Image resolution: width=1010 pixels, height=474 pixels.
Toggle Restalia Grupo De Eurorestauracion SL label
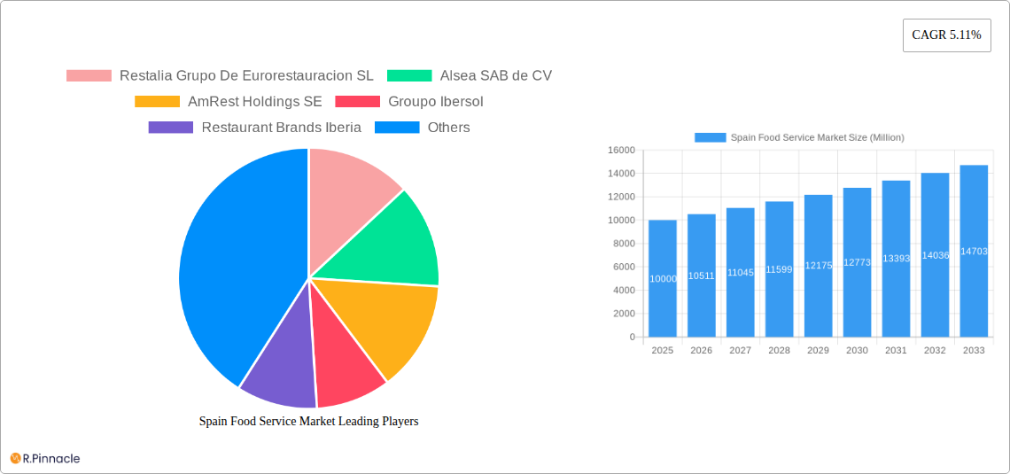tap(246, 75)
